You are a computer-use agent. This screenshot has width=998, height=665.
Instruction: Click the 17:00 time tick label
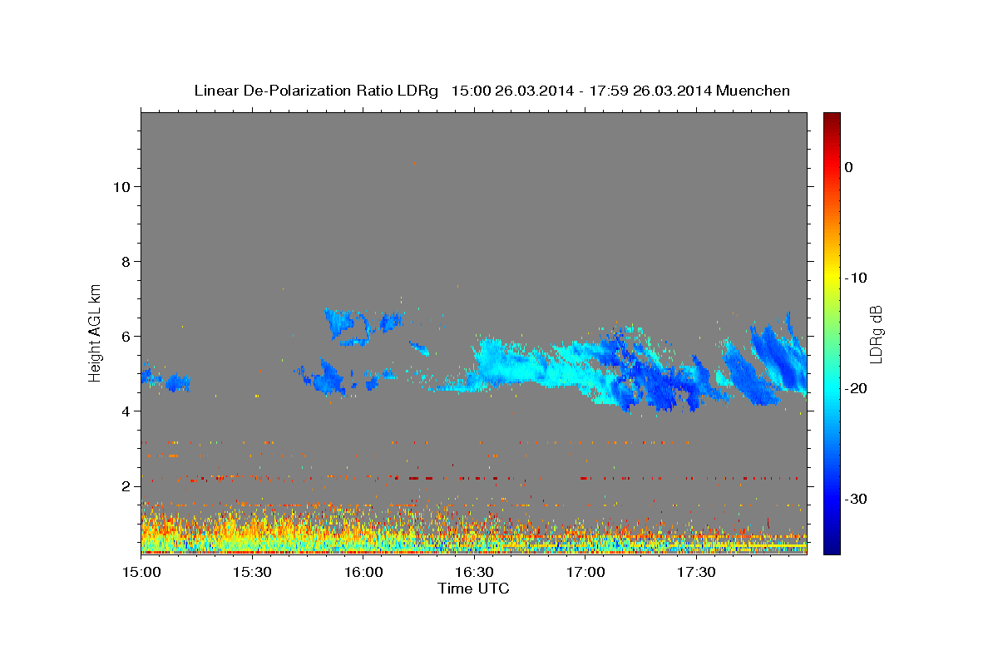tap(585, 573)
